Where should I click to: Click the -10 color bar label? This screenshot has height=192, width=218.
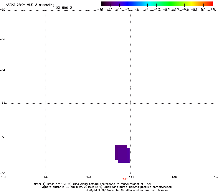click(119, 9)
